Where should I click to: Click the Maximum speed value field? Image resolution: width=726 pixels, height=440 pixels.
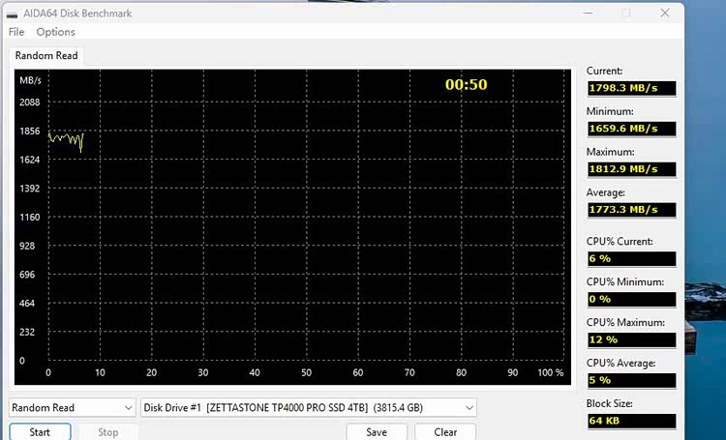pyautogui.click(x=631, y=169)
